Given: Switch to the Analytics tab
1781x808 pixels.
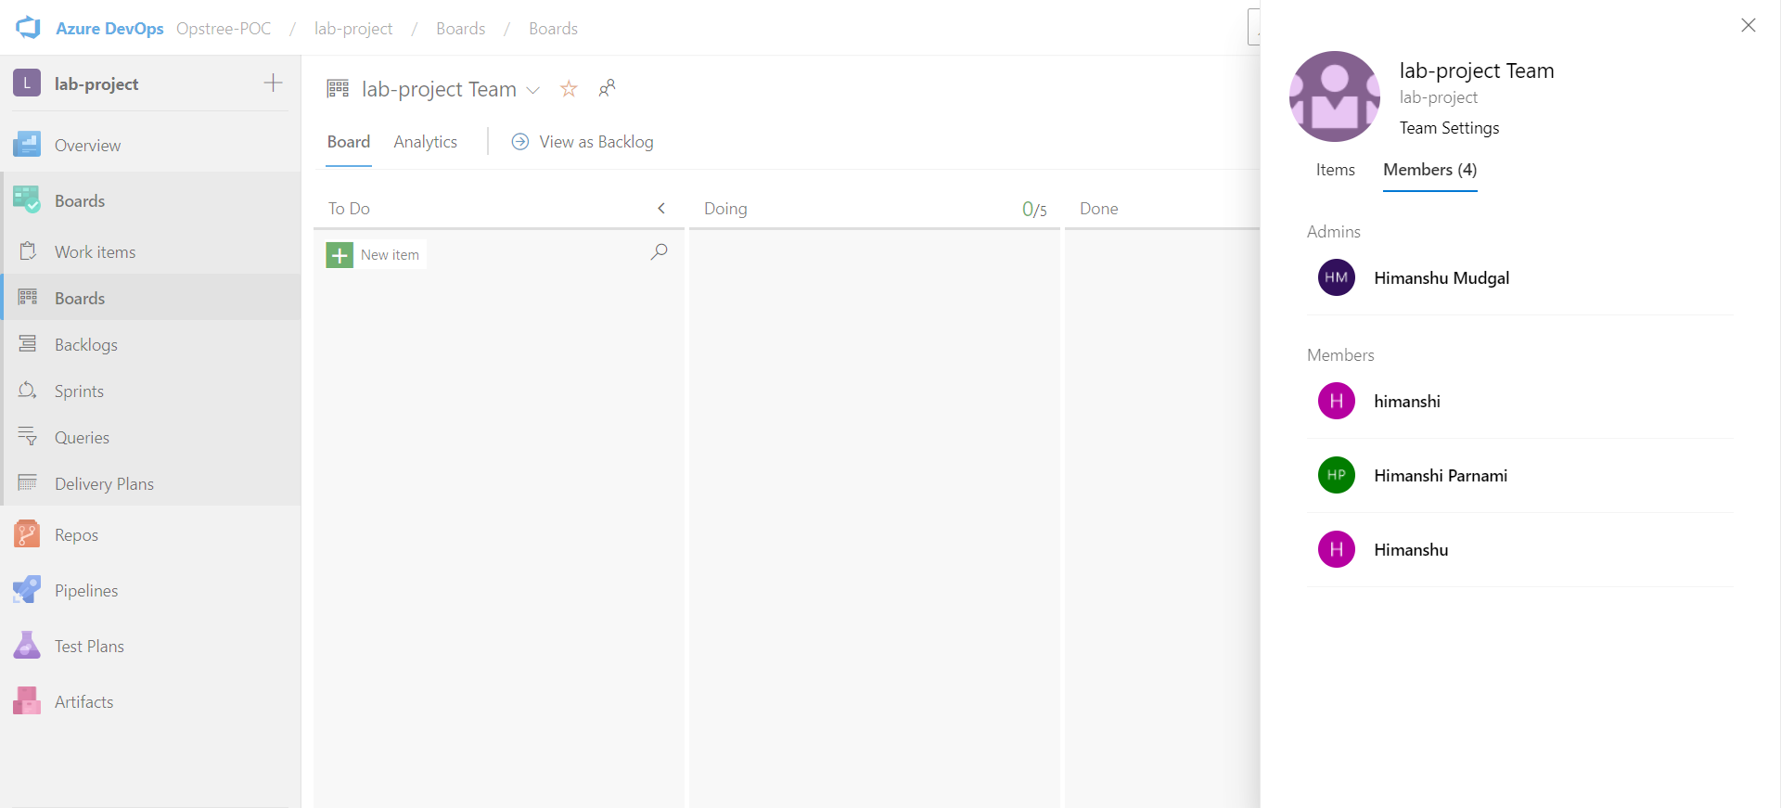Looking at the screenshot, I should pos(426,141).
